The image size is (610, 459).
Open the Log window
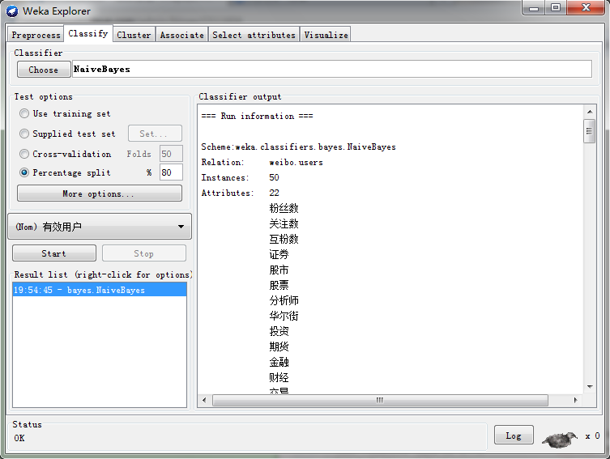[514, 436]
